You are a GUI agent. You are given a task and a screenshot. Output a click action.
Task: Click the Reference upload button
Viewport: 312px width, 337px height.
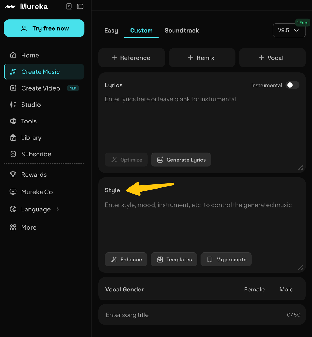tap(132, 58)
